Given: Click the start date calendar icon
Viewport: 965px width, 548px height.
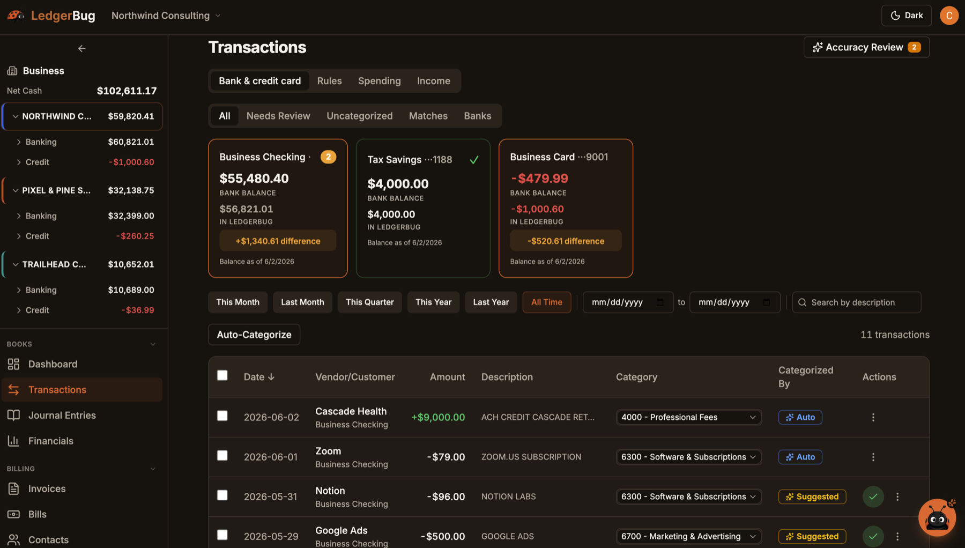Looking at the screenshot, I should 659,302.
